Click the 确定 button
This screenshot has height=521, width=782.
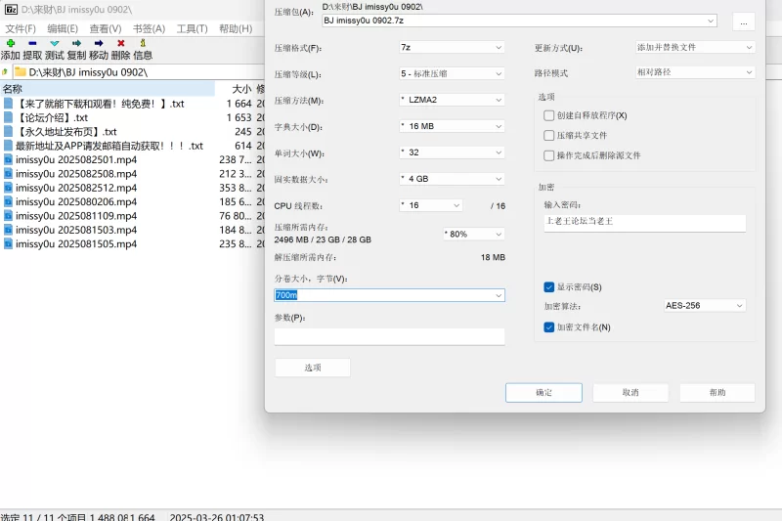543,392
